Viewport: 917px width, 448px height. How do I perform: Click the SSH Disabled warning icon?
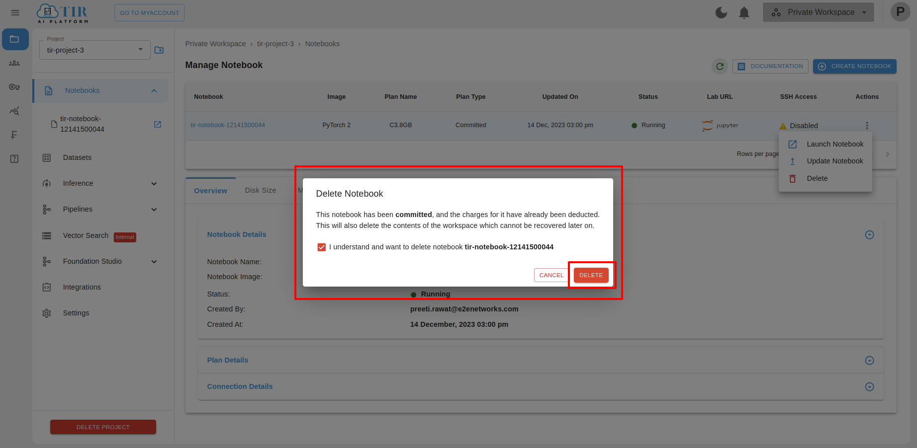783,126
